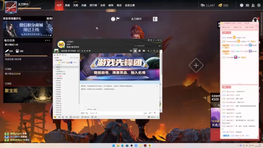Click the YY video play icon left of home
263x148 pixels.
(131, 51)
